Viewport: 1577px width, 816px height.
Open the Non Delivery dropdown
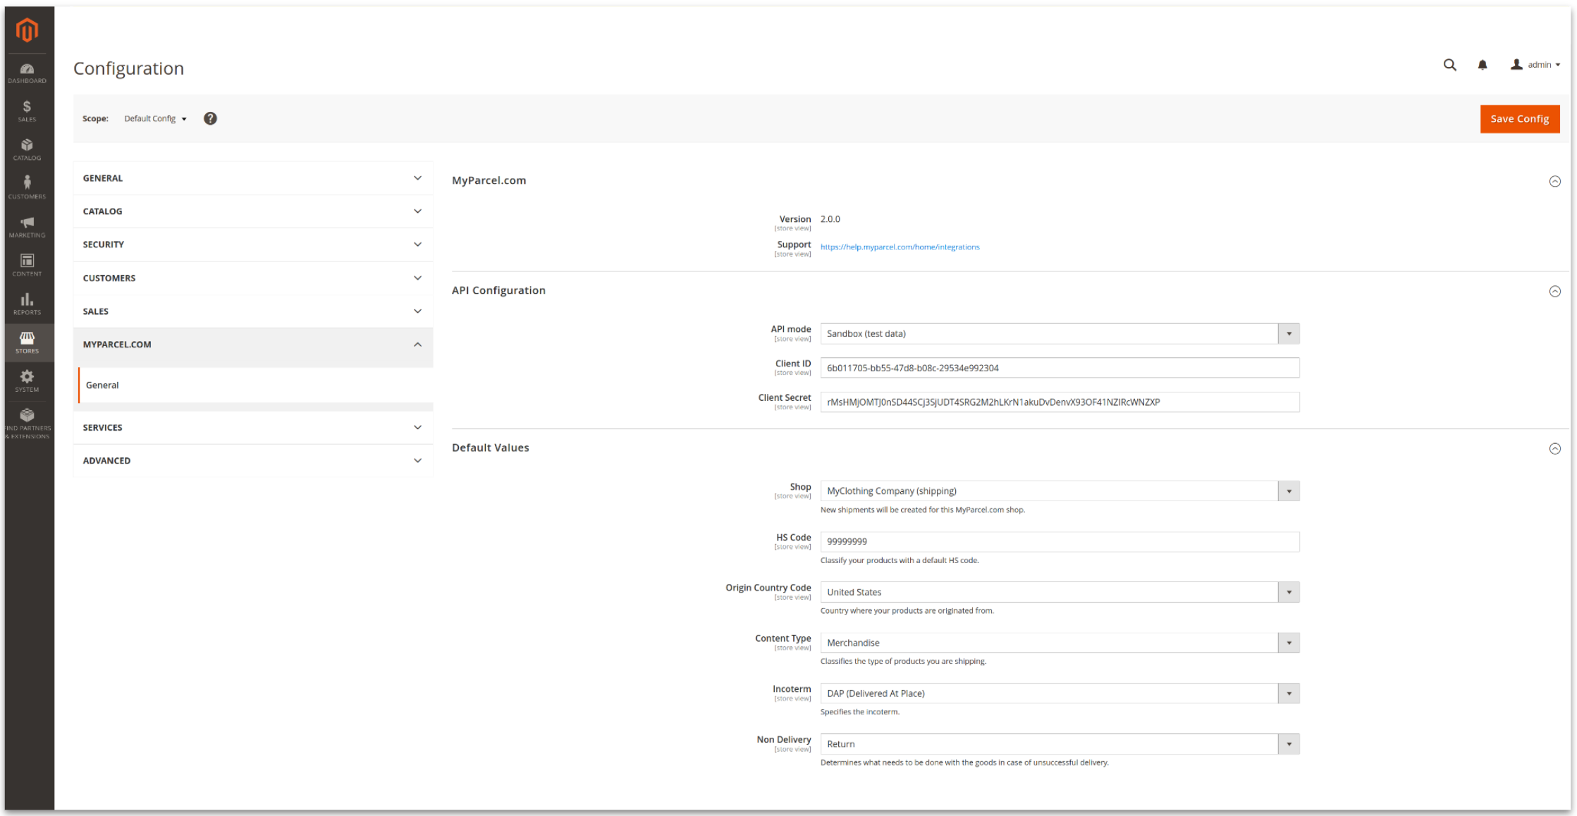1289,743
